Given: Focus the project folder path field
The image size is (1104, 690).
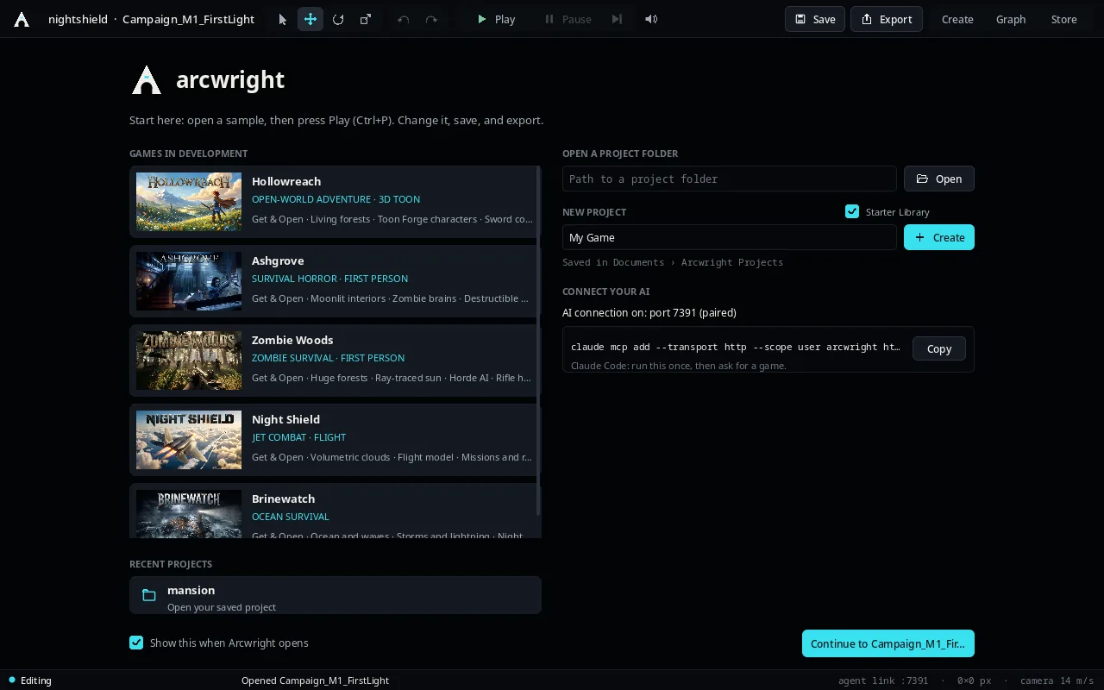Looking at the screenshot, I should (x=730, y=179).
